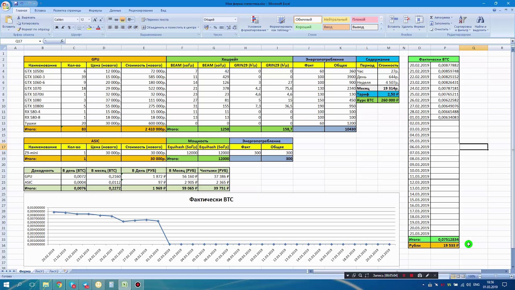Image resolution: width=515 pixels, height=290 pixels.
Task: Open the Формат cells menu
Action: point(420,23)
